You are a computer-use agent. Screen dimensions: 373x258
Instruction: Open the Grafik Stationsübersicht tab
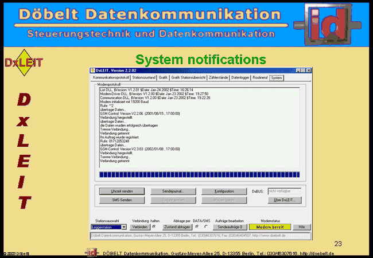click(x=188, y=77)
